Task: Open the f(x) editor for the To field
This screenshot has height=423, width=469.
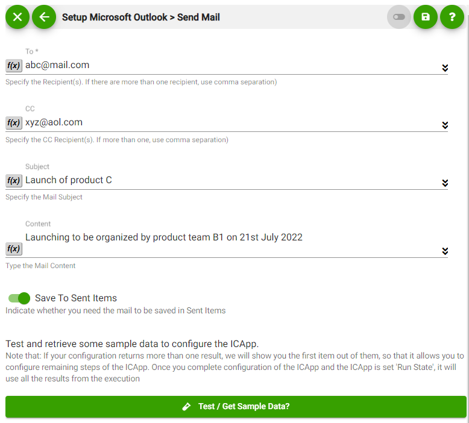Action: point(14,66)
